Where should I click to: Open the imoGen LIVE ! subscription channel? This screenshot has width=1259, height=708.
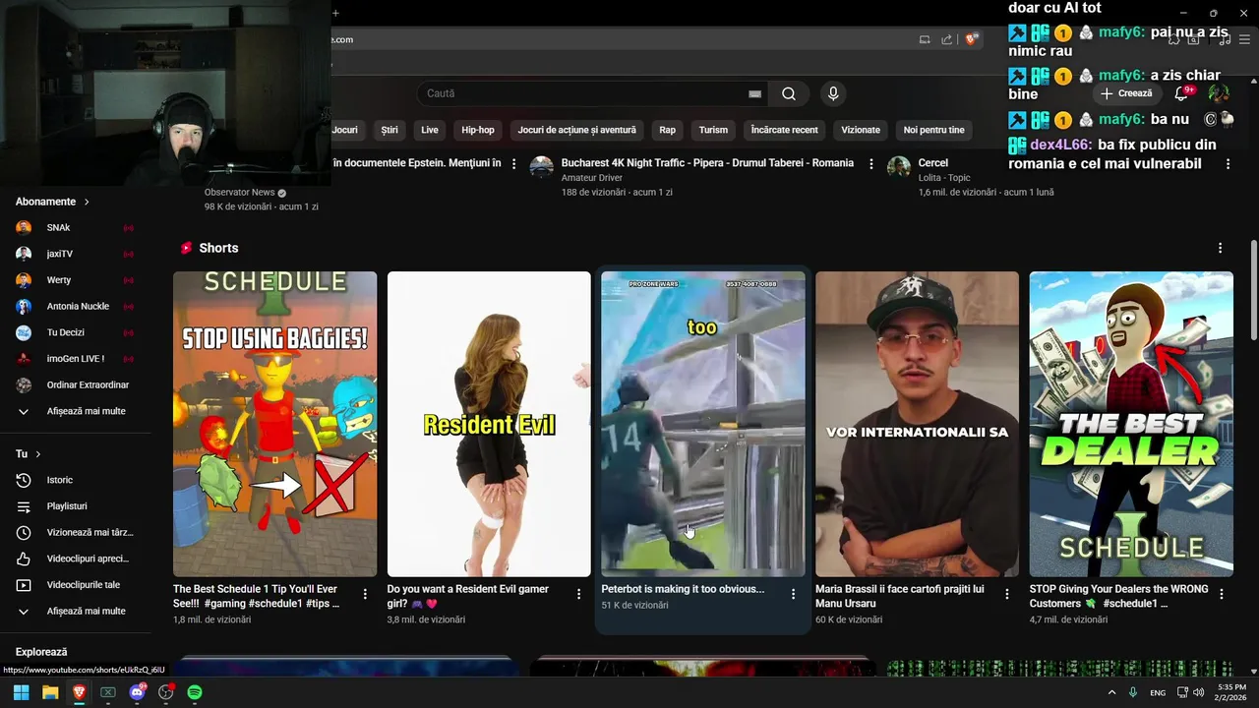click(76, 359)
